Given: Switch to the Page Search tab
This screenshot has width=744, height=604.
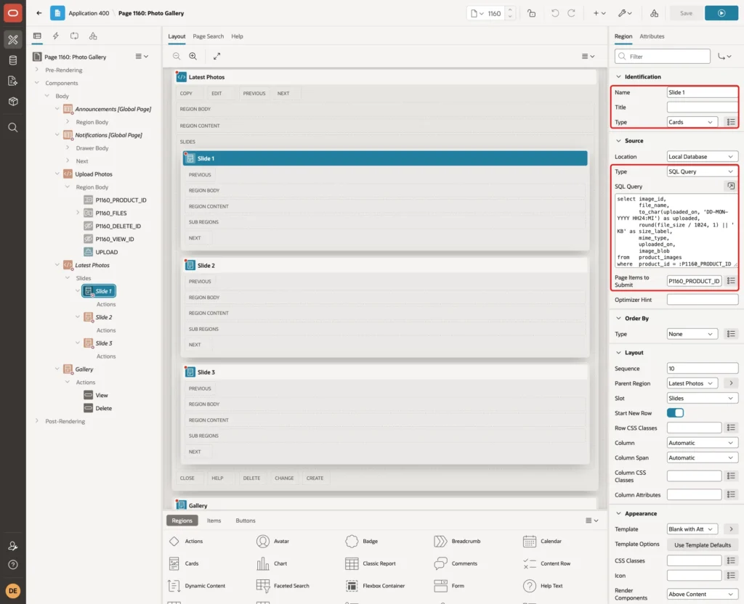Looking at the screenshot, I should pyautogui.click(x=208, y=36).
